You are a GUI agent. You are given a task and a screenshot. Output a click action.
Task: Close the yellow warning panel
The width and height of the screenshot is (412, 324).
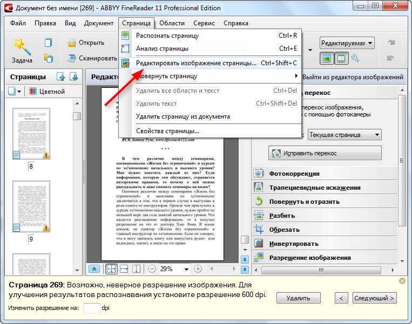click(402, 281)
